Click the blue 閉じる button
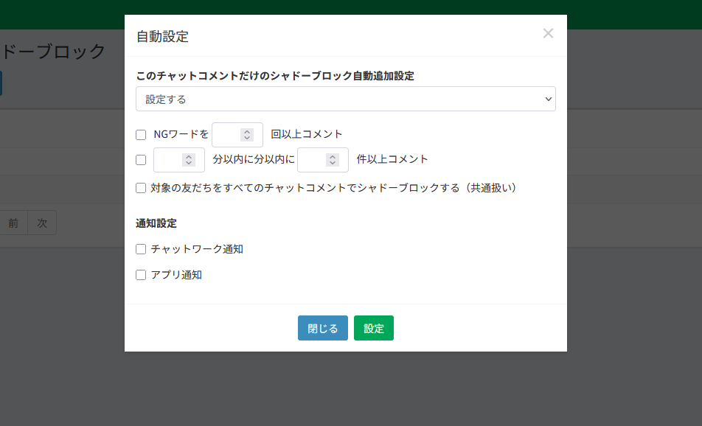The width and height of the screenshot is (702, 426). coord(323,328)
